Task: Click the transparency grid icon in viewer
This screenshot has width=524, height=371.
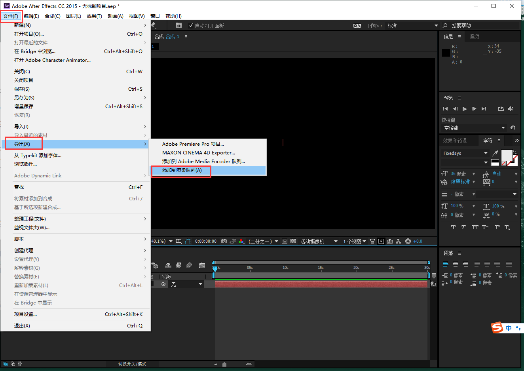Action: point(293,241)
